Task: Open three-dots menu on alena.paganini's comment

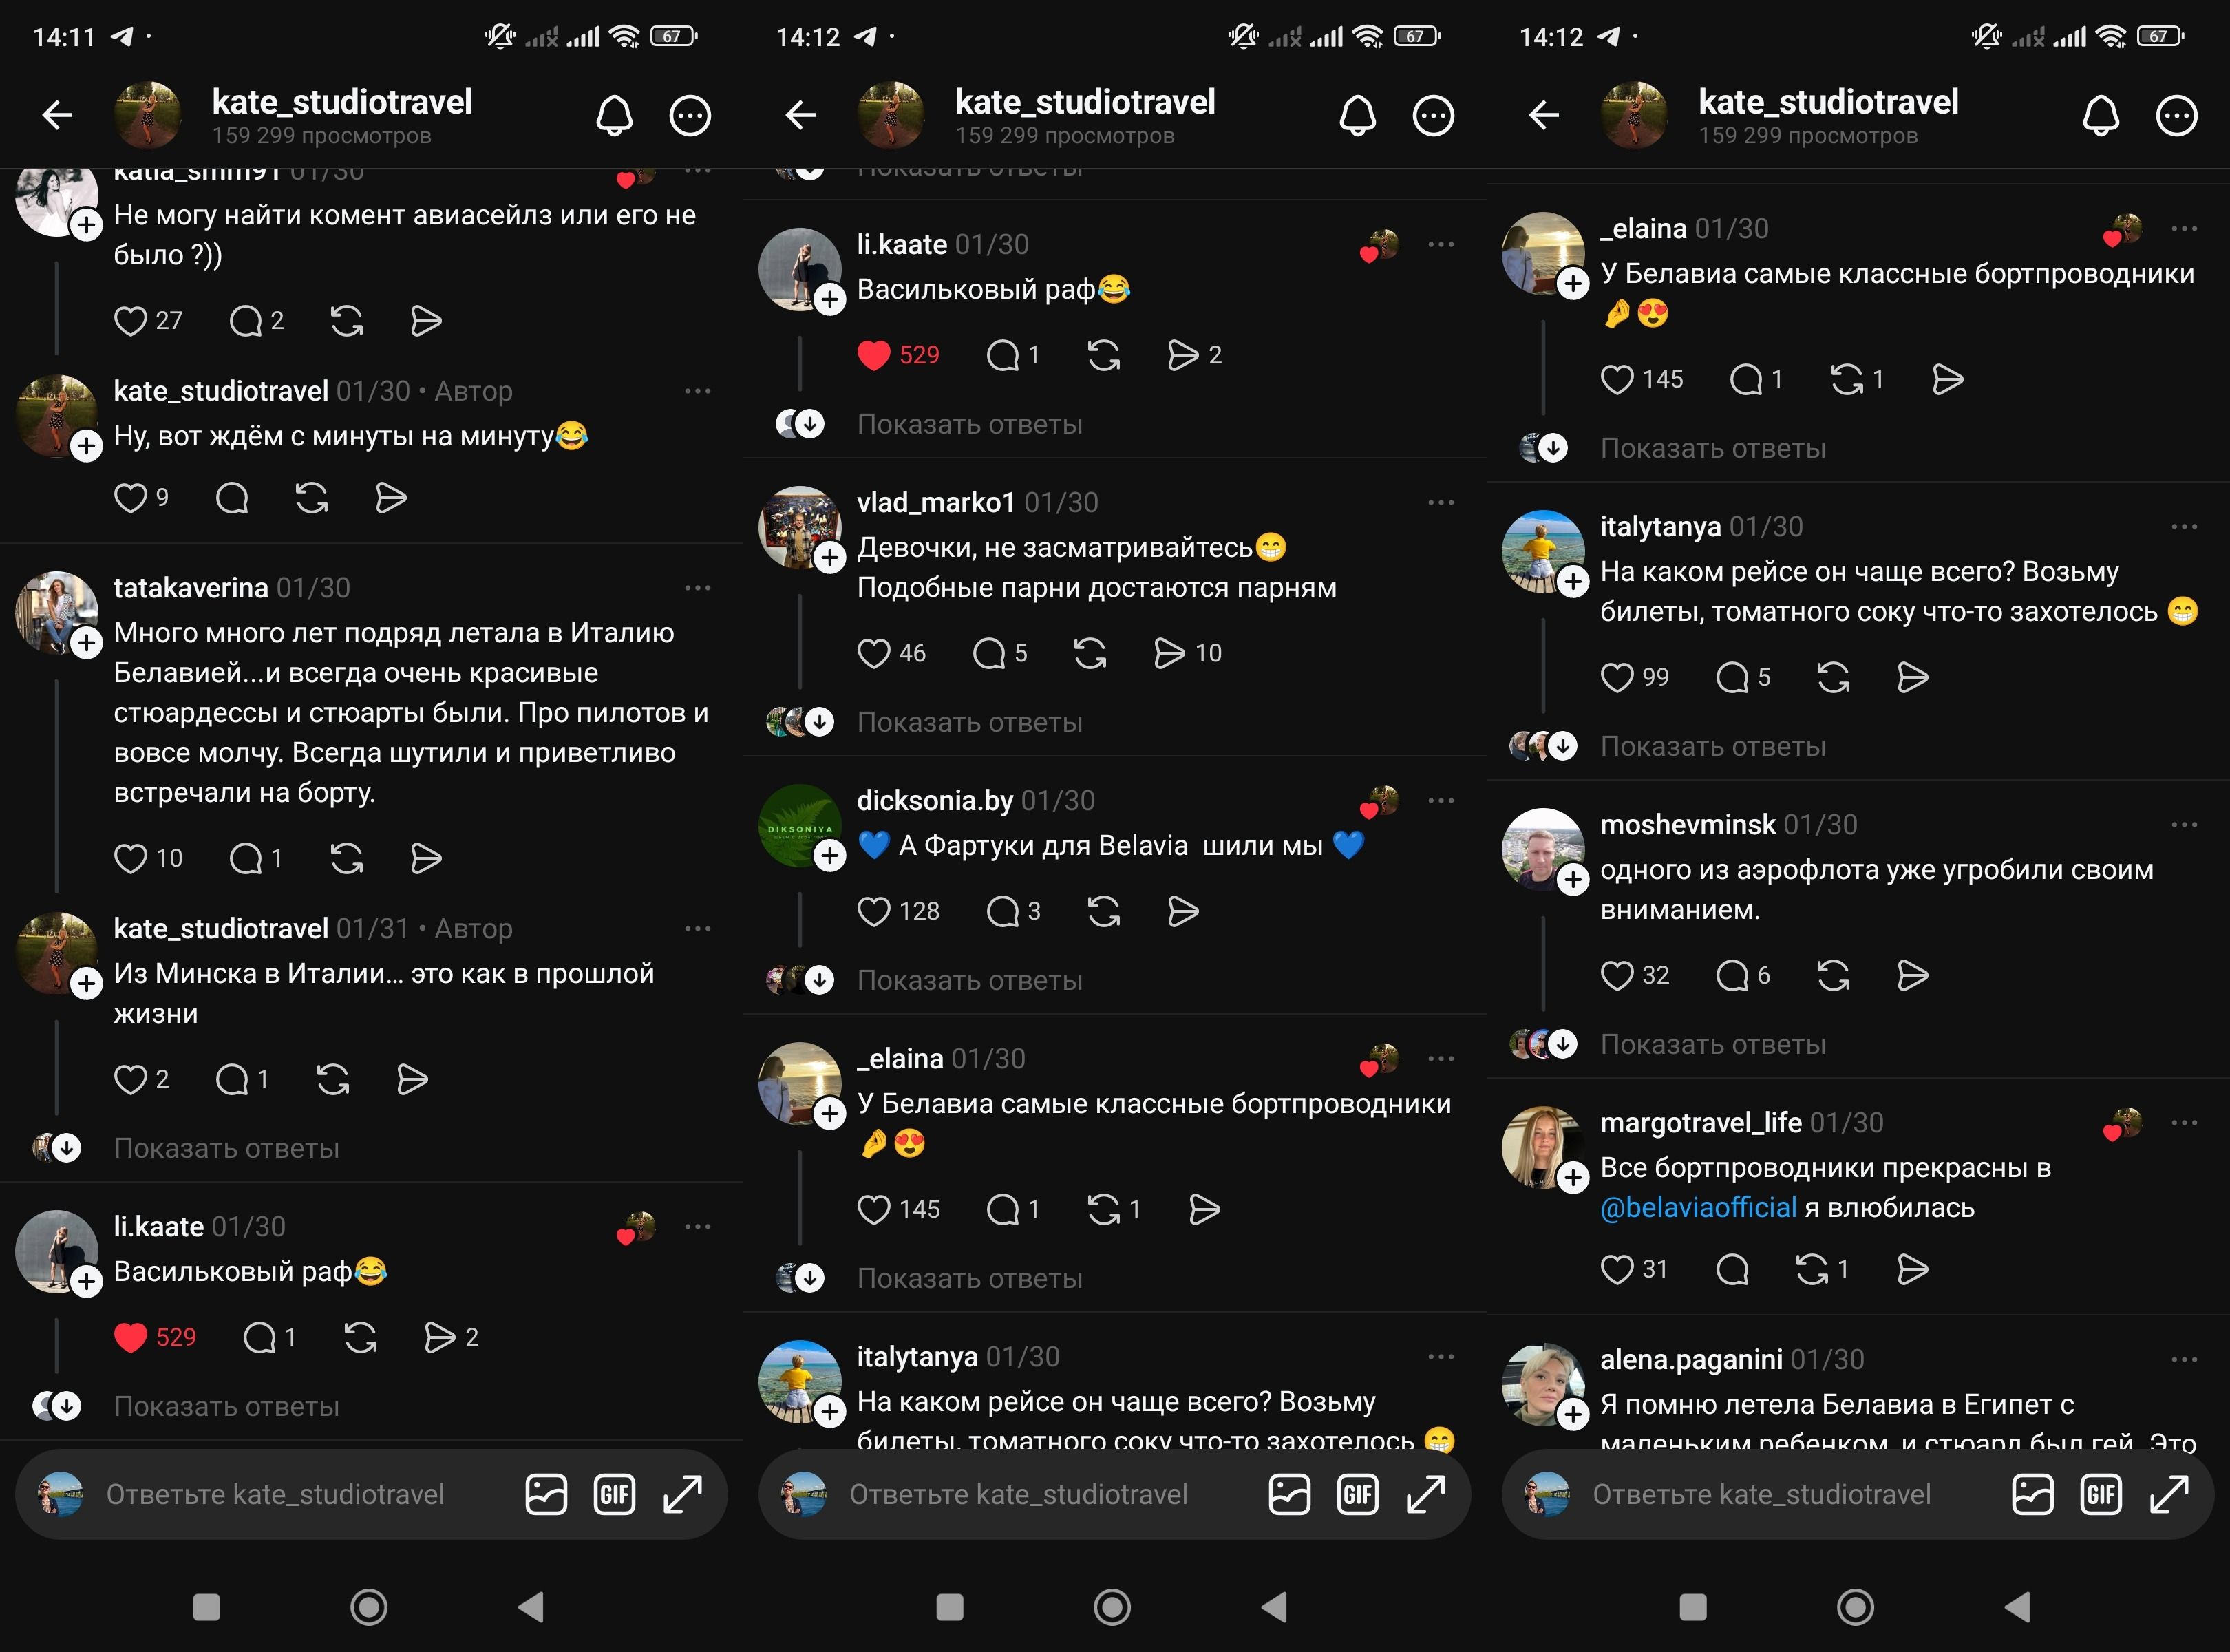Action: click(x=2184, y=1360)
